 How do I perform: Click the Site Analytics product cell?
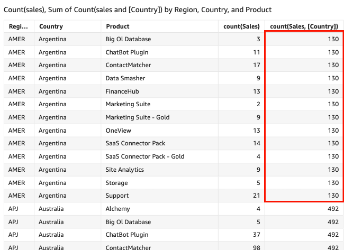pos(125,170)
